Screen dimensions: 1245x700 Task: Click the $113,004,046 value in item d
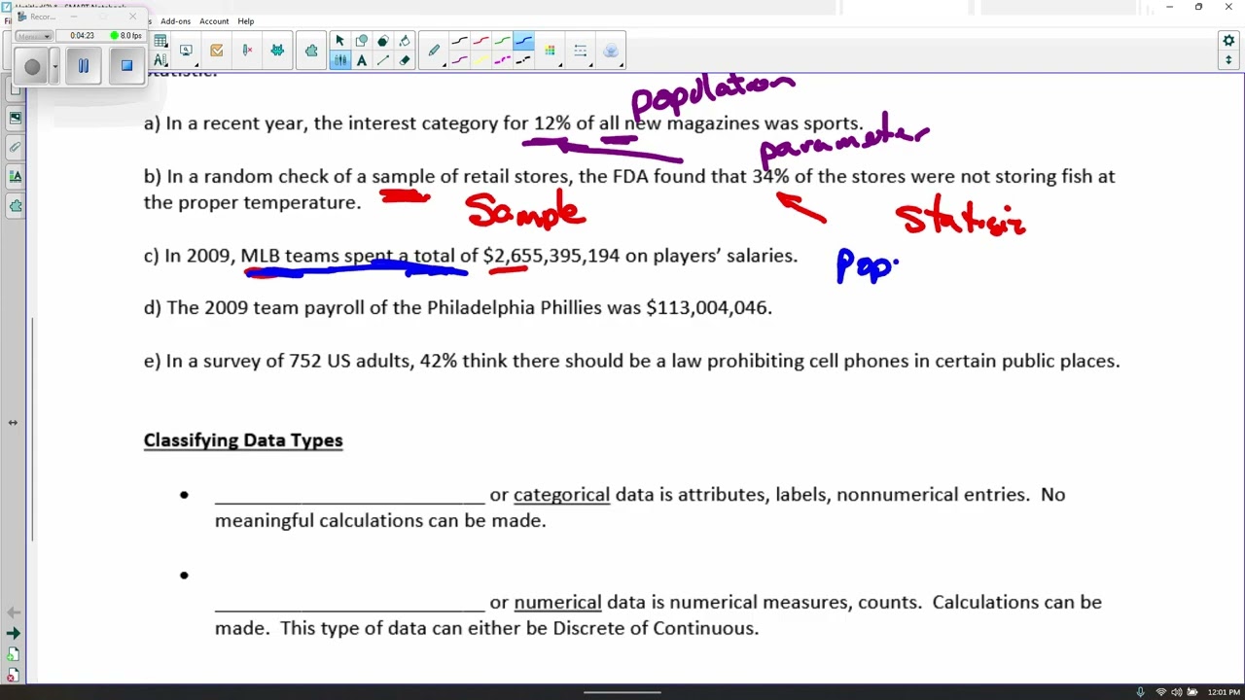[709, 308]
